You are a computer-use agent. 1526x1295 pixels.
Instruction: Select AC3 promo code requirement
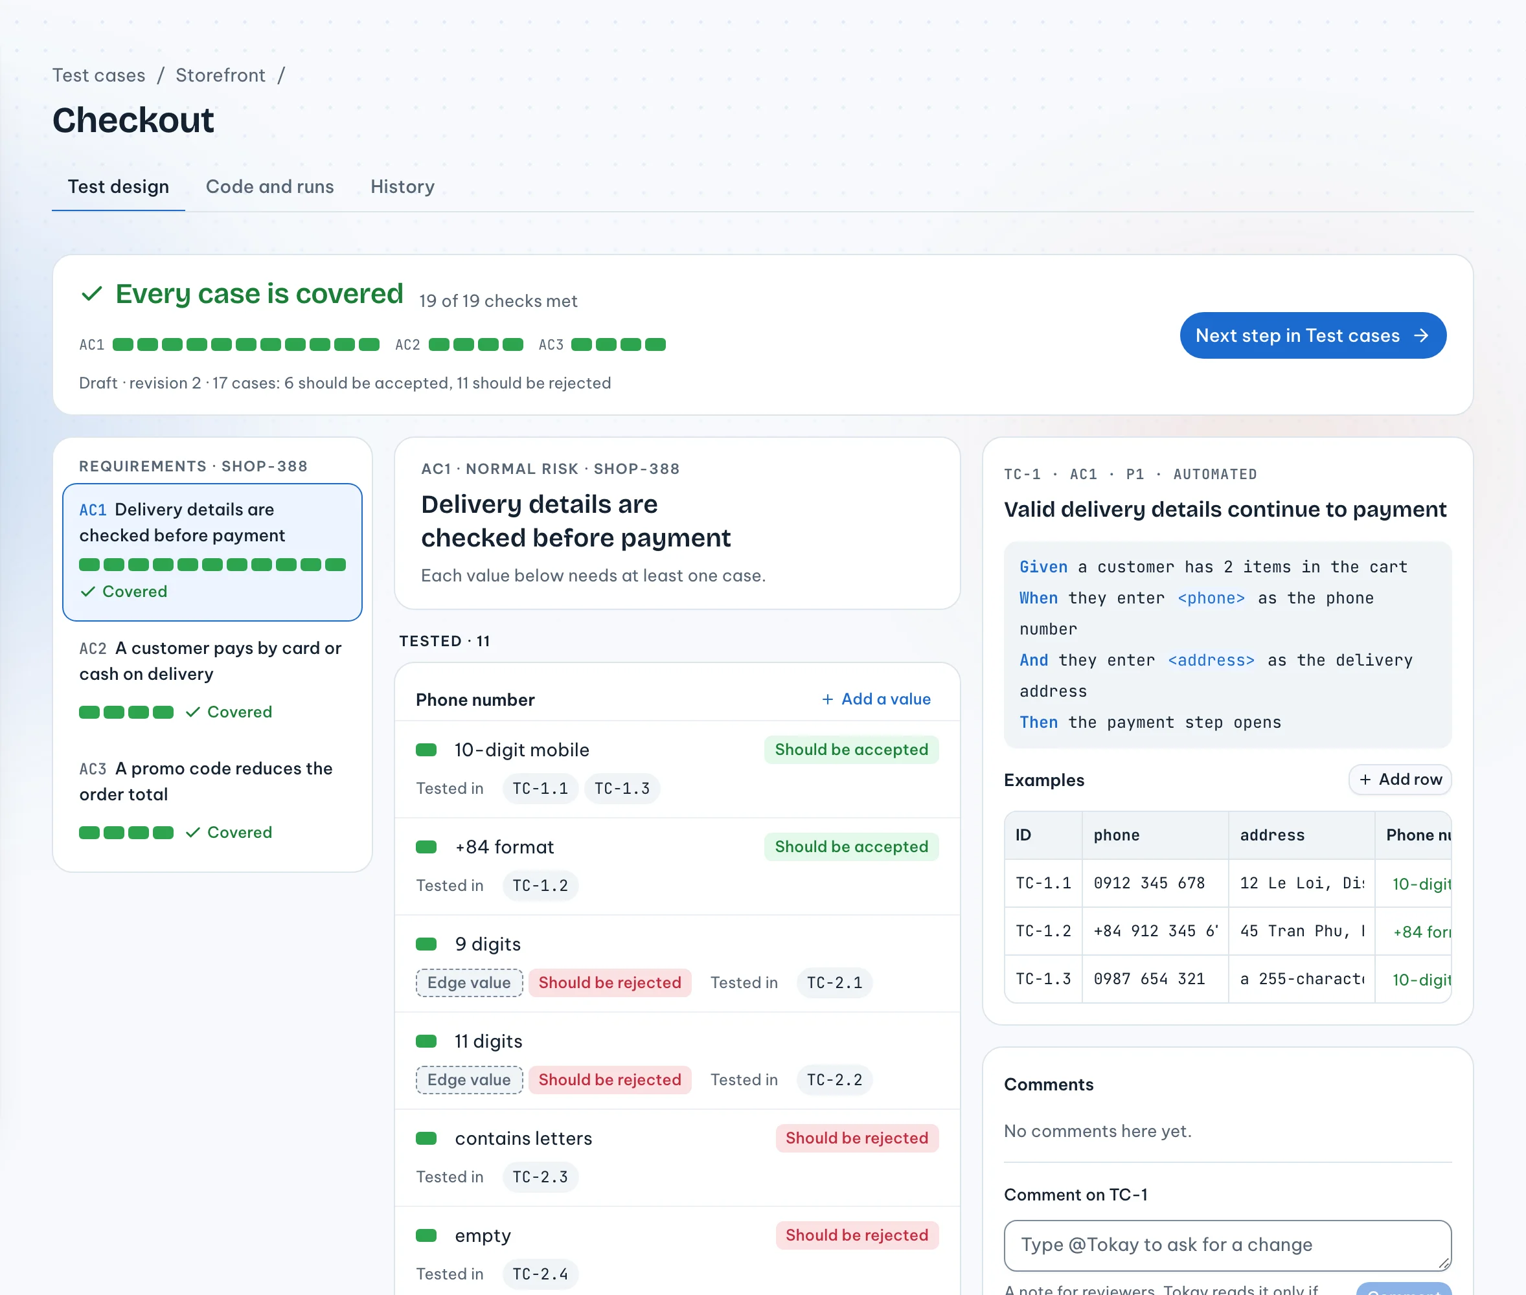point(212,800)
